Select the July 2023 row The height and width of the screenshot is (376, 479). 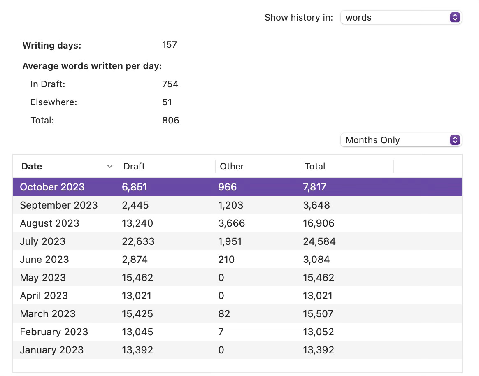click(237, 241)
